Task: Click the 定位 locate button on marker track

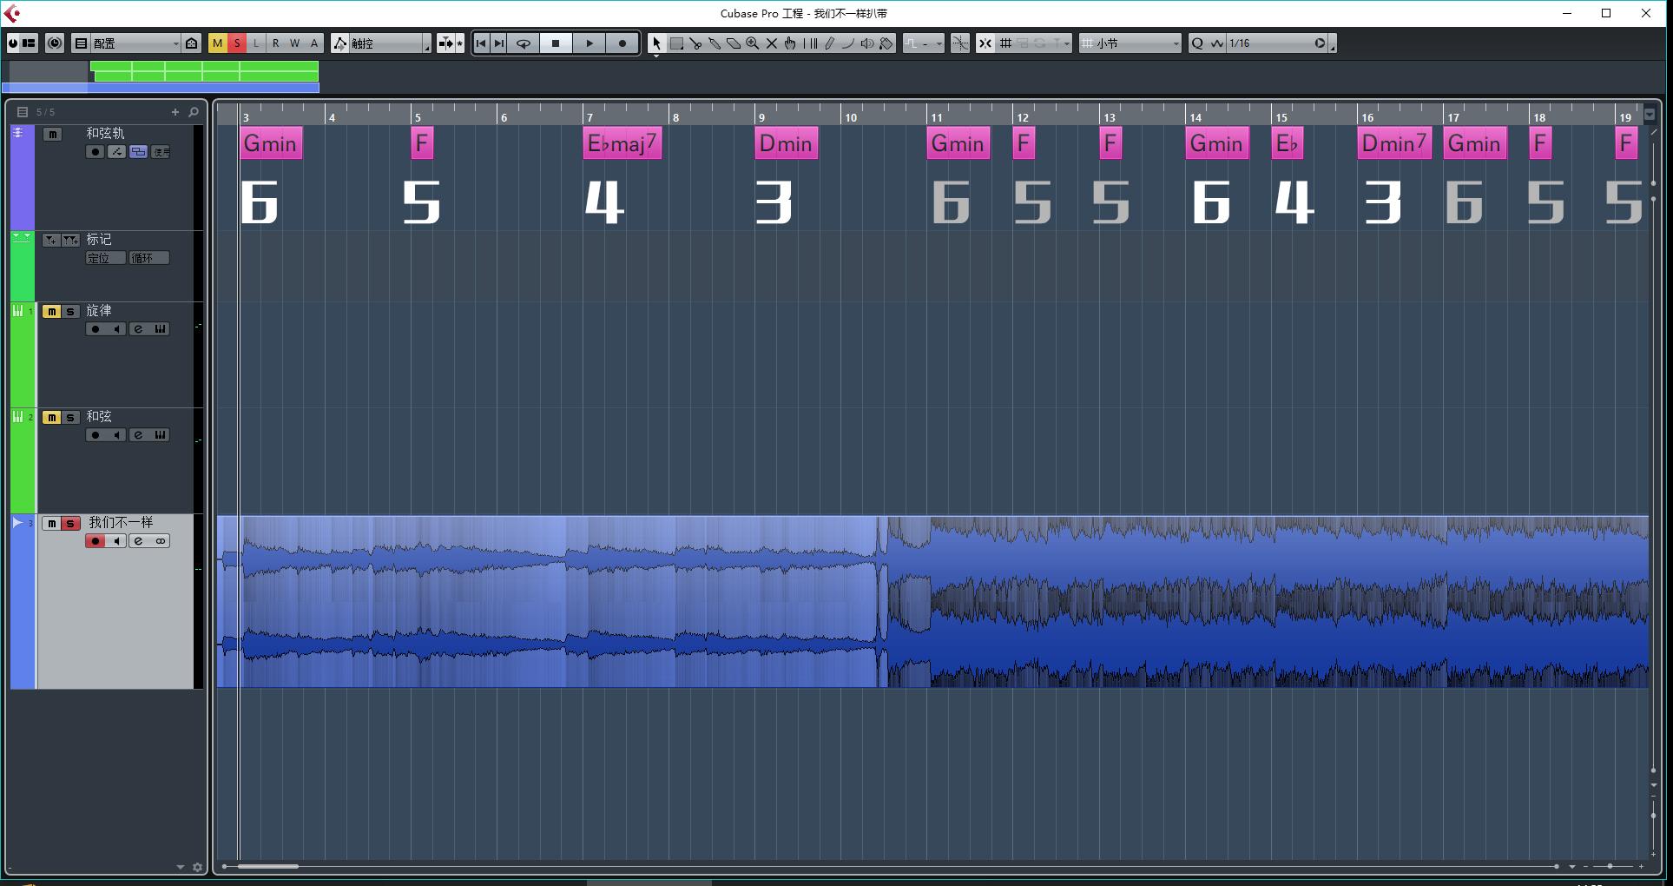Action: tap(106, 258)
